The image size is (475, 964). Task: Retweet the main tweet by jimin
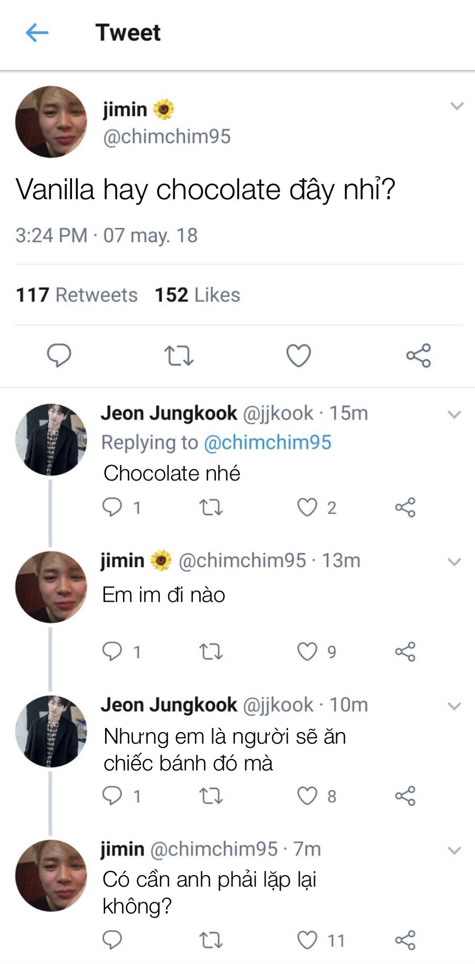179,356
